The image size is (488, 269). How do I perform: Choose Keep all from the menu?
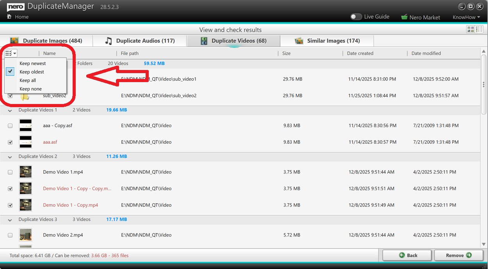[36, 80]
